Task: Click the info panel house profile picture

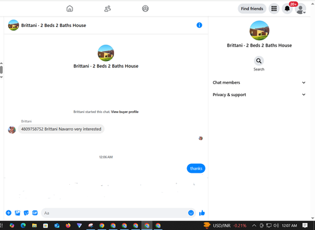Action: 260,30
